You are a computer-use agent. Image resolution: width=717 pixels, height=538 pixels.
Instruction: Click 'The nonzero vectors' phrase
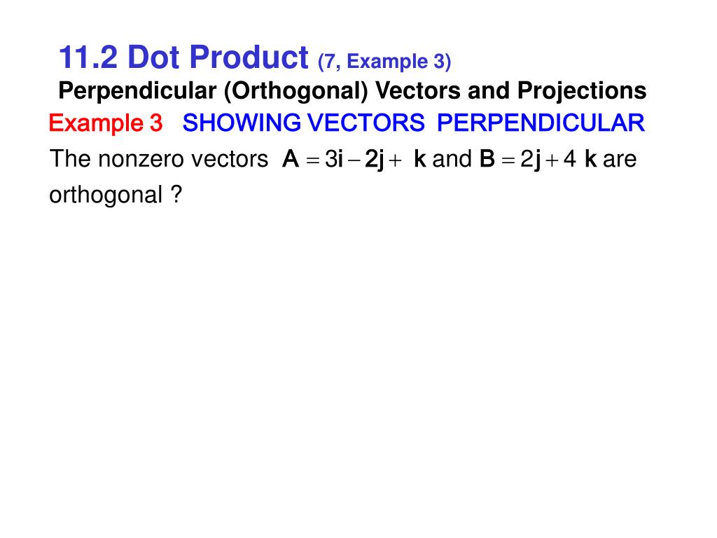pyautogui.click(x=159, y=159)
